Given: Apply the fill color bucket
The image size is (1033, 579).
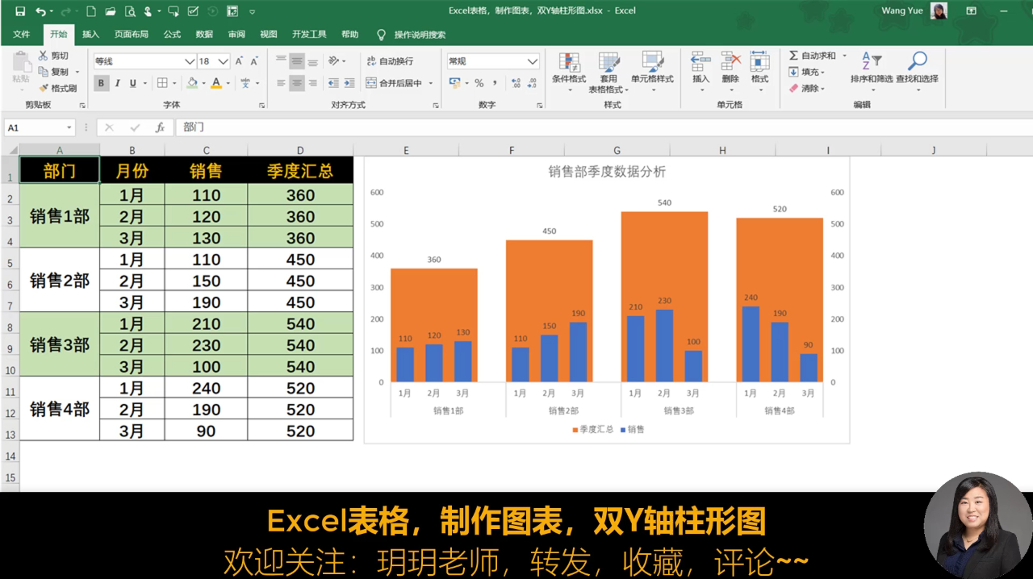Looking at the screenshot, I should point(192,83).
